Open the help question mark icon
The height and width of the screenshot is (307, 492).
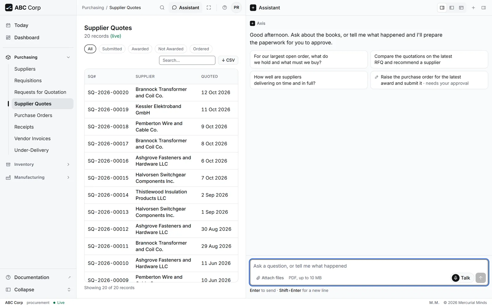click(x=225, y=8)
